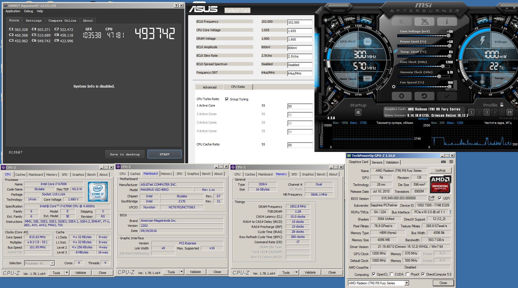Select Afterburner profile slot 2
518x288 pixels.
pos(479,112)
